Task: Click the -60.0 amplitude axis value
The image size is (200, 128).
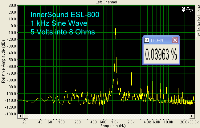Action: click(11, 67)
